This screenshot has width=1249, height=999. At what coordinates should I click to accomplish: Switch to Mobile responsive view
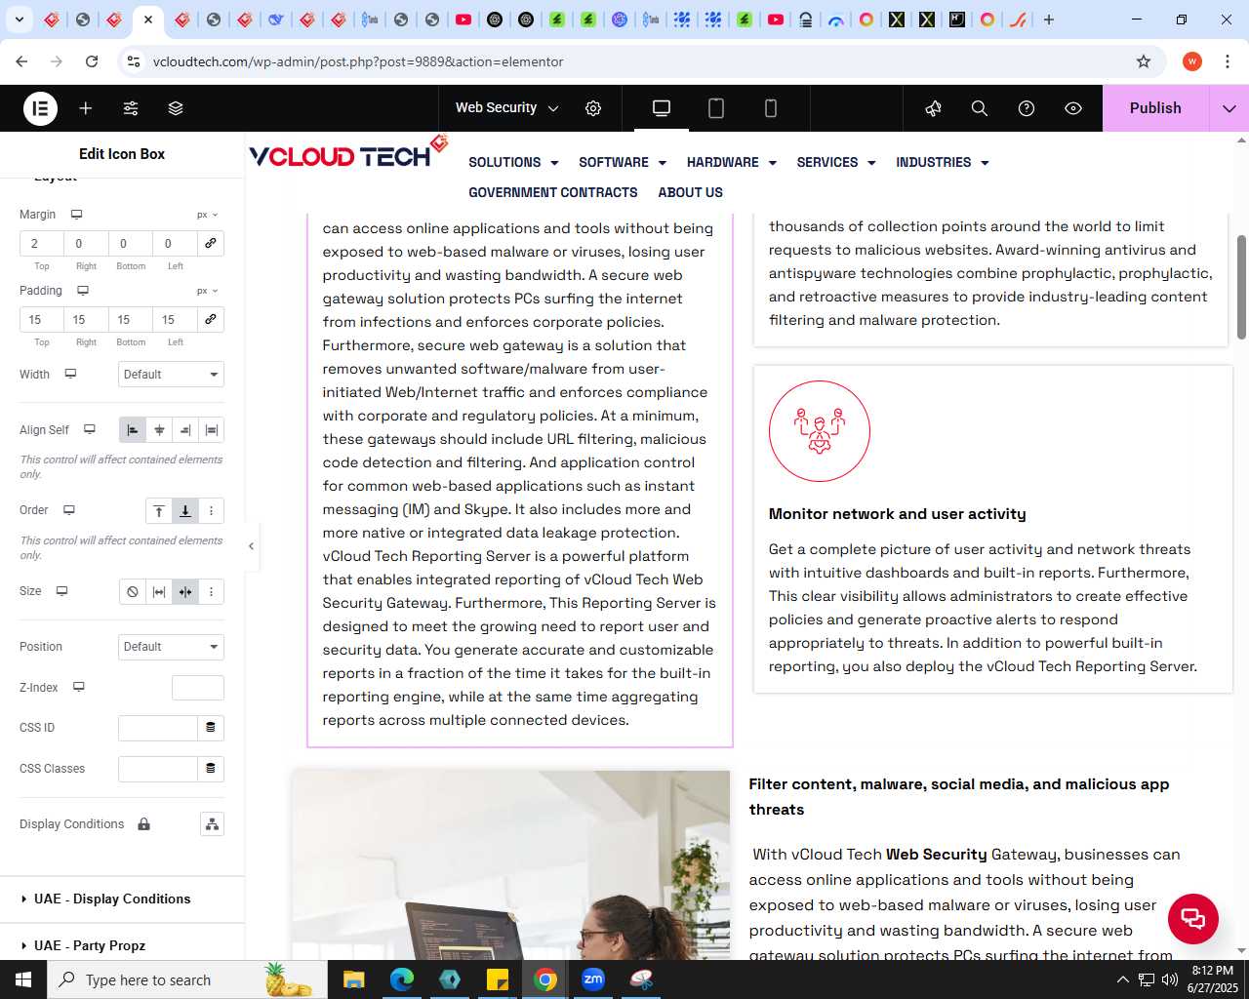click(771, 108)
